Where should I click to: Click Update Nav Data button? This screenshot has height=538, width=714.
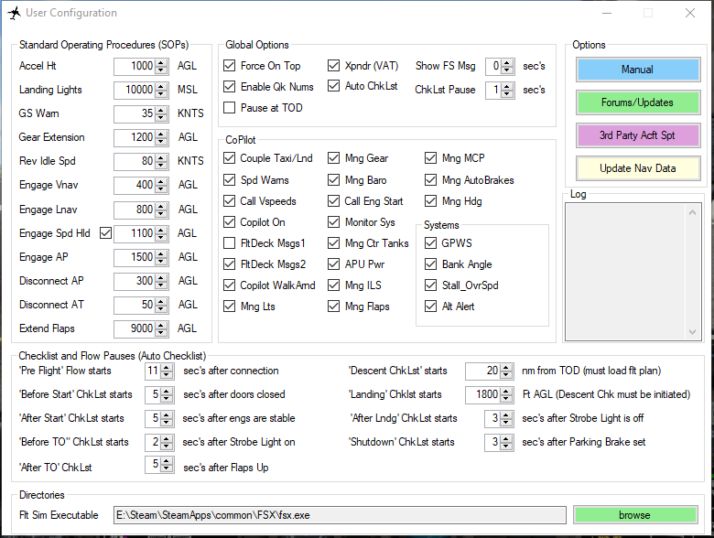point(638,168)
